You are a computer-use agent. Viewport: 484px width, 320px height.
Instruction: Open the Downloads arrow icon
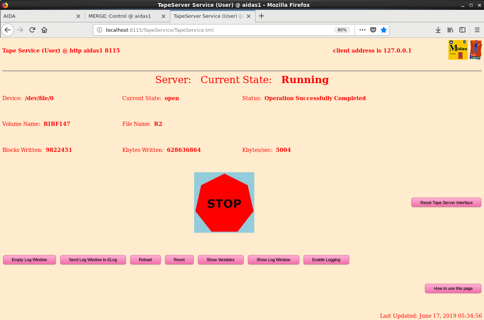point(438,30)
